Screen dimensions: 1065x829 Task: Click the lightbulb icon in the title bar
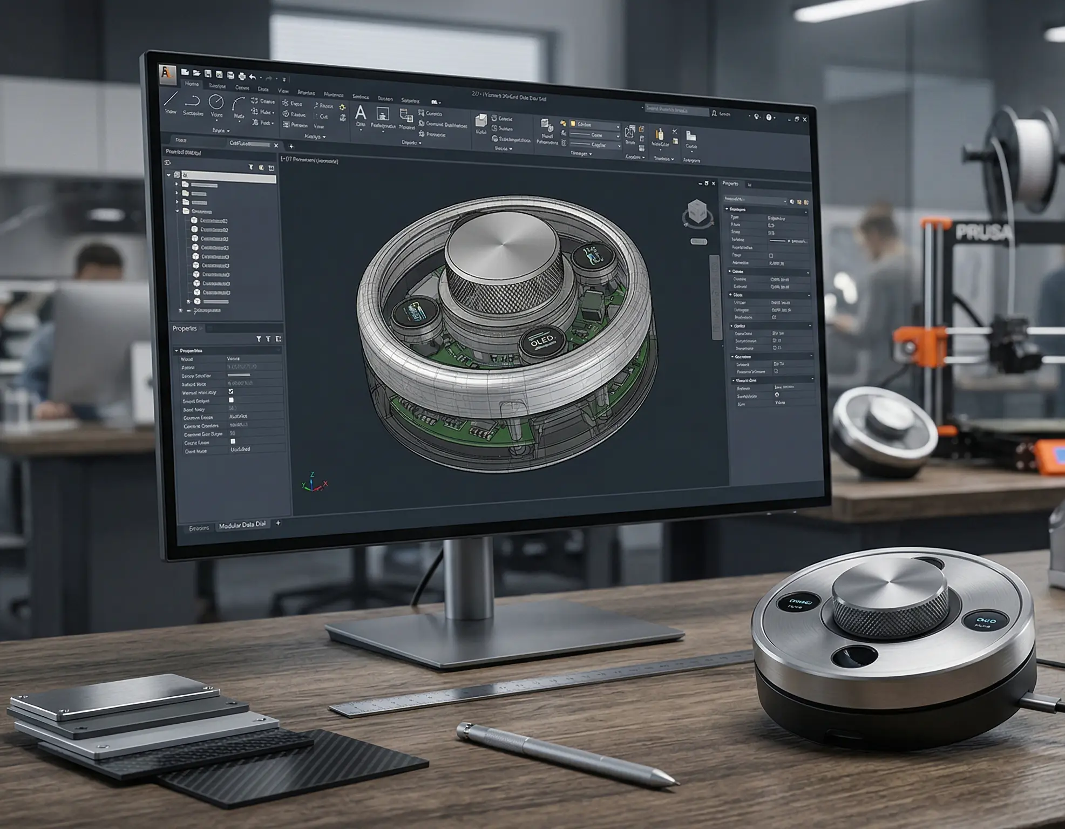(x=757, y=117)
